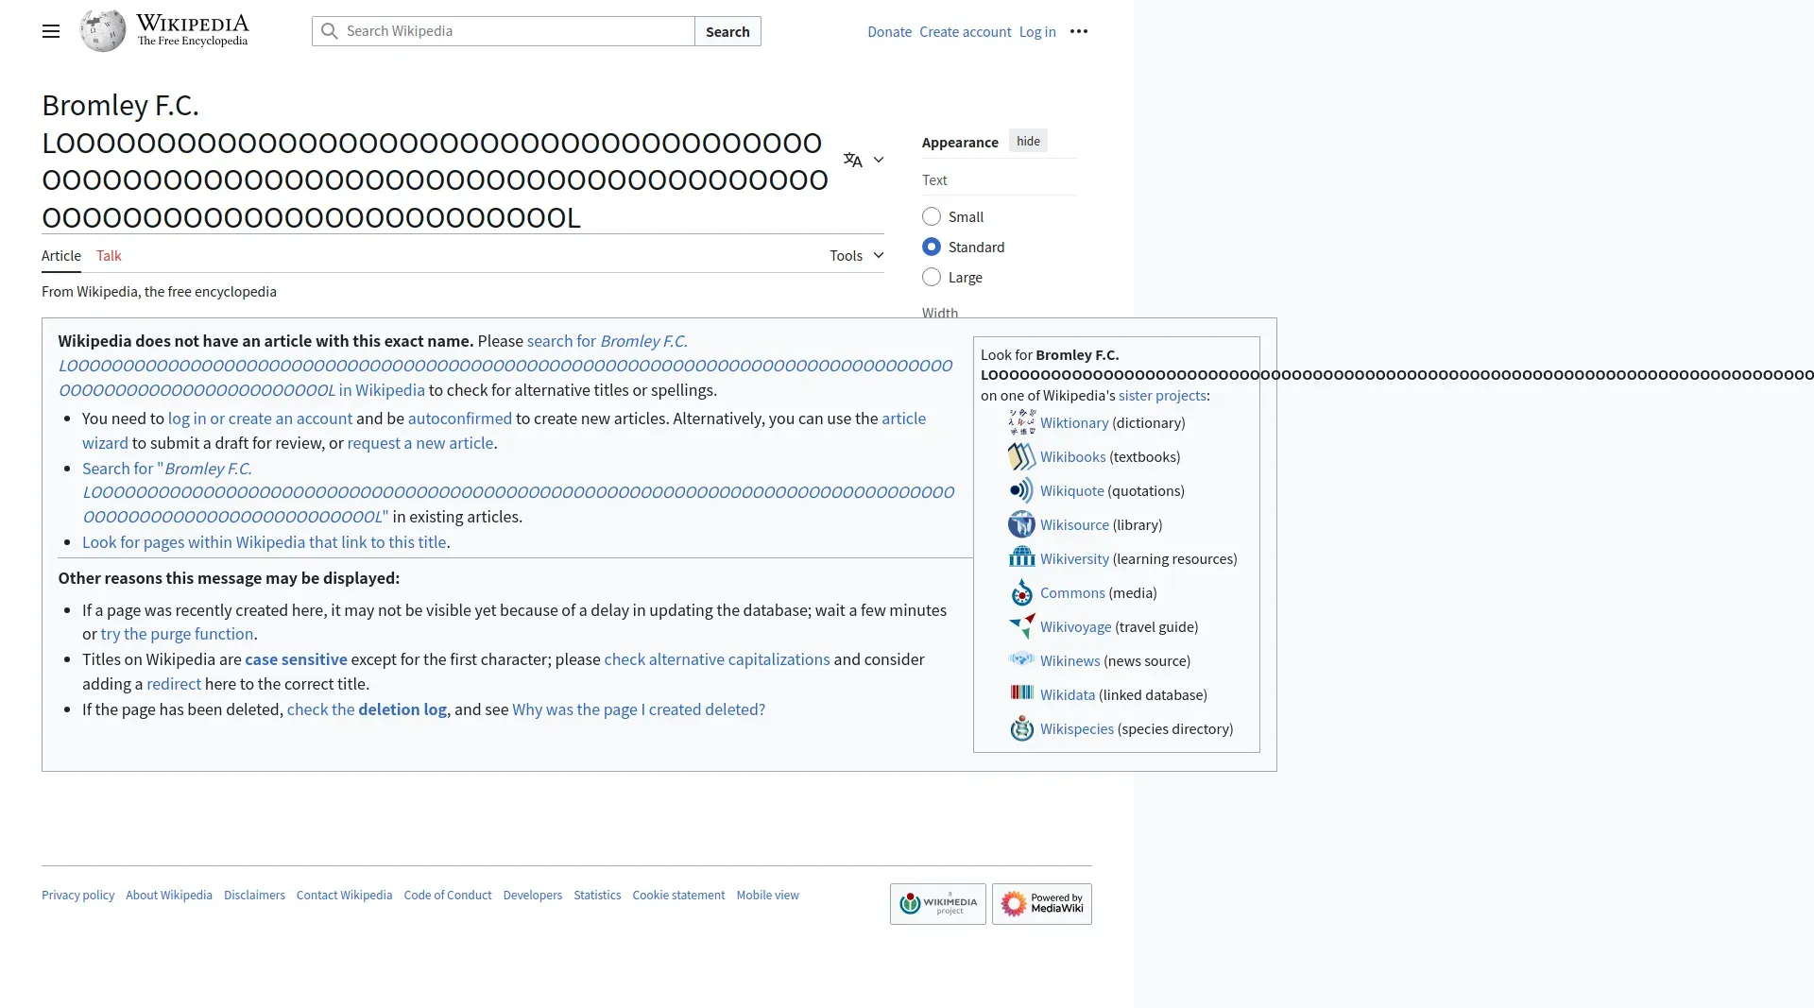
Task: Open the Statistics footer link
Action: coord(597,895)
